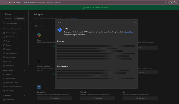The width and height of the screenshot is (179, 104).
Task: Click the Profile Questions icon
Action: click(x=4, y=37)
